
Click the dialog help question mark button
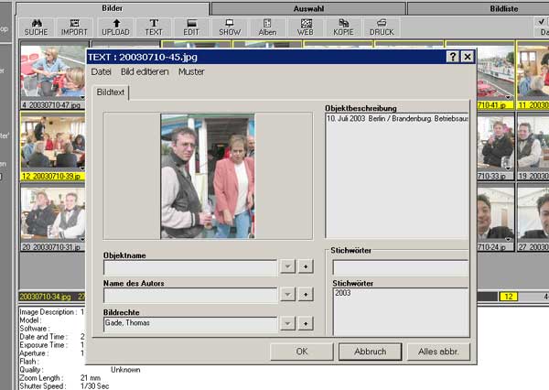pyautogui.click(x=452, y=57)
